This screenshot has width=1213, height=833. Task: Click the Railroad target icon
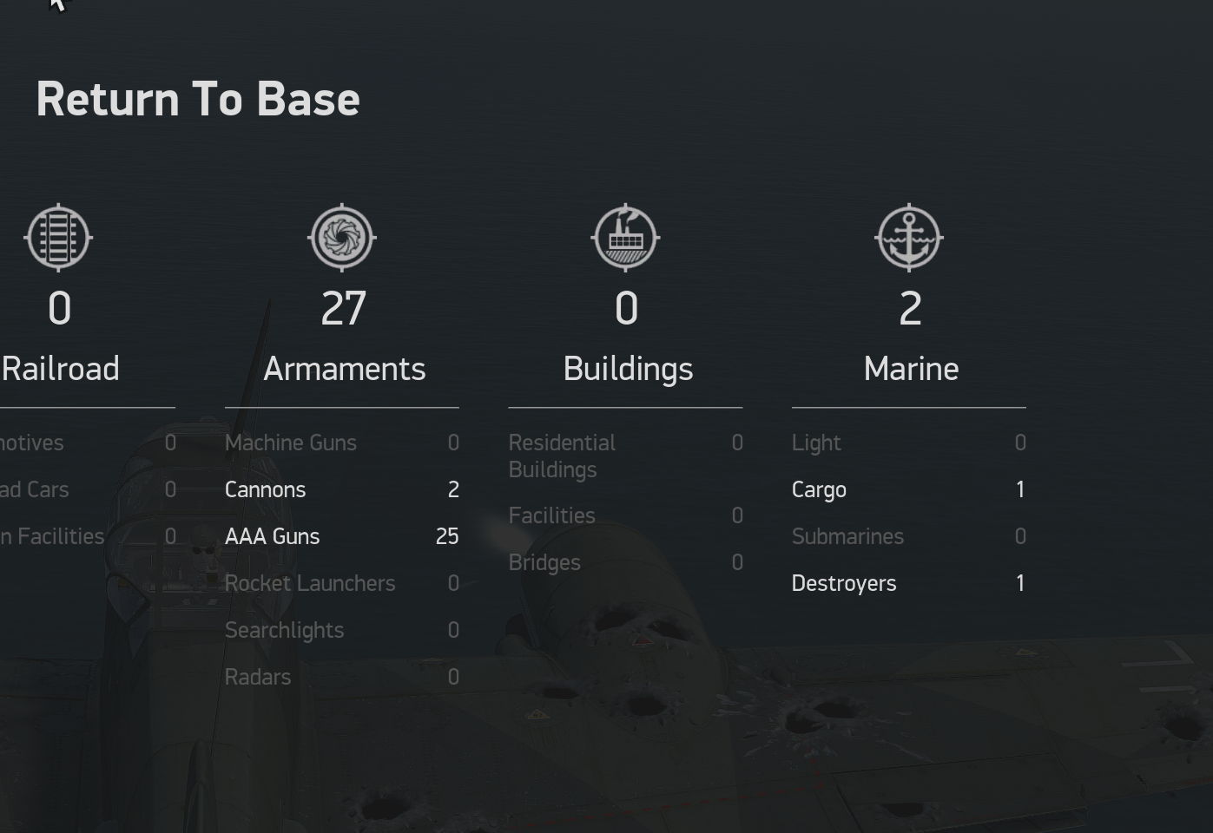(58, 238)
